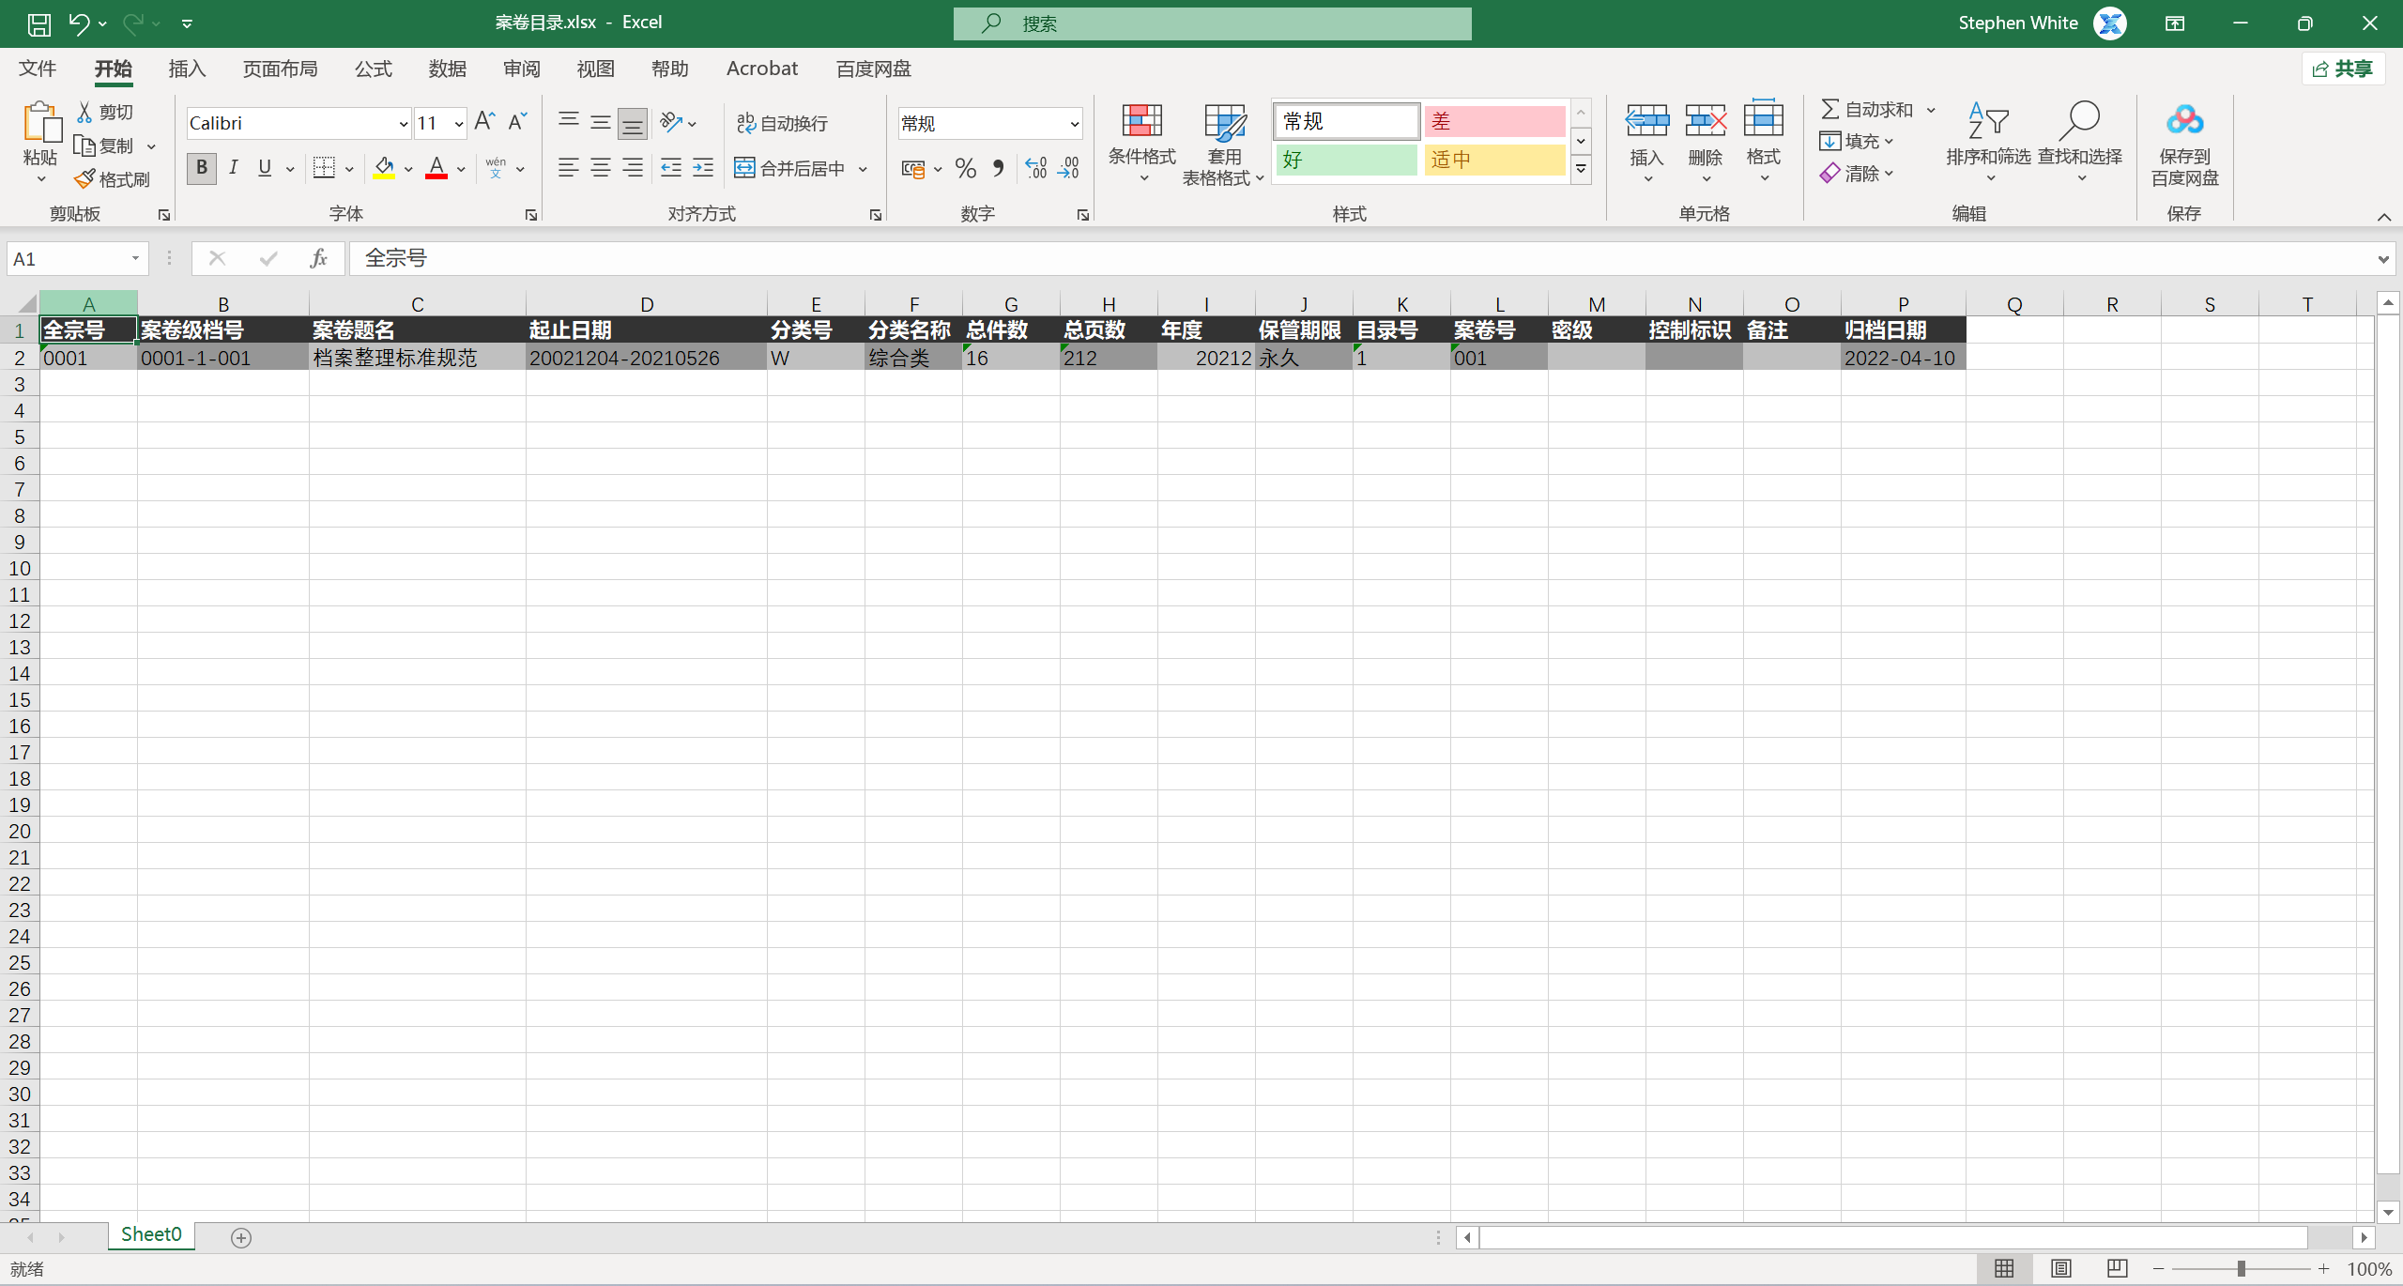Open the Calibri font name dropdown
Image resolution: width=2403 pixels, height=1286 pixels.
pyautogui.click(x=403, y=124)
